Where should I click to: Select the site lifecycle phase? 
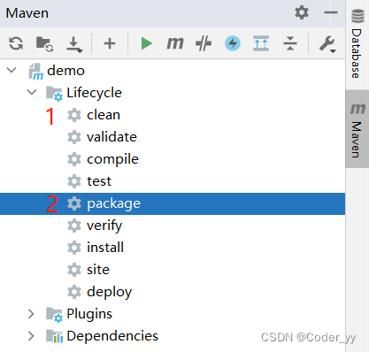(98, 270)
